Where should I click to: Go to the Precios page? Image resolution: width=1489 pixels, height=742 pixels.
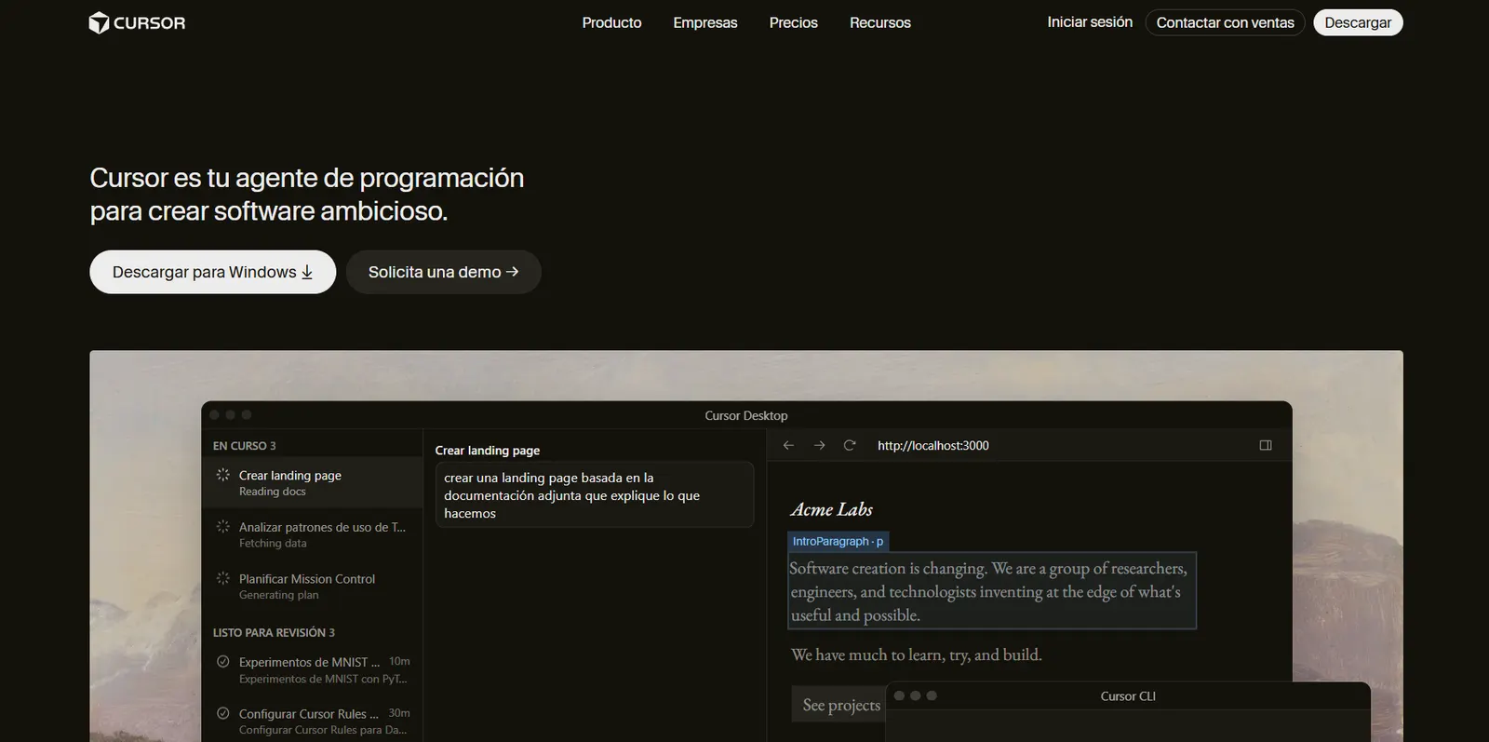pyautogui.click(x=794, y=22)
